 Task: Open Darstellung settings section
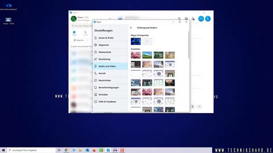[110, 59]
